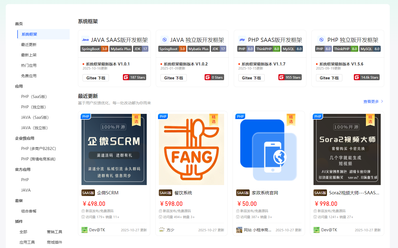Screen dimensions: 398x248
Task: Click the SAAS版 badge beside 家政系统官网
Action: click(243, 193)
